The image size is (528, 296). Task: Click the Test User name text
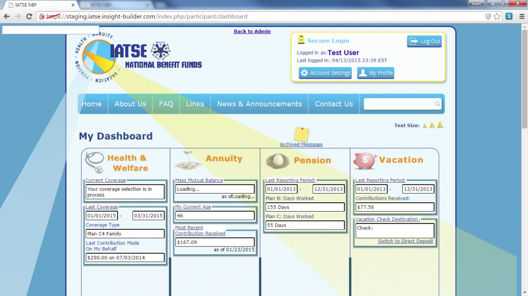point(343,53)
